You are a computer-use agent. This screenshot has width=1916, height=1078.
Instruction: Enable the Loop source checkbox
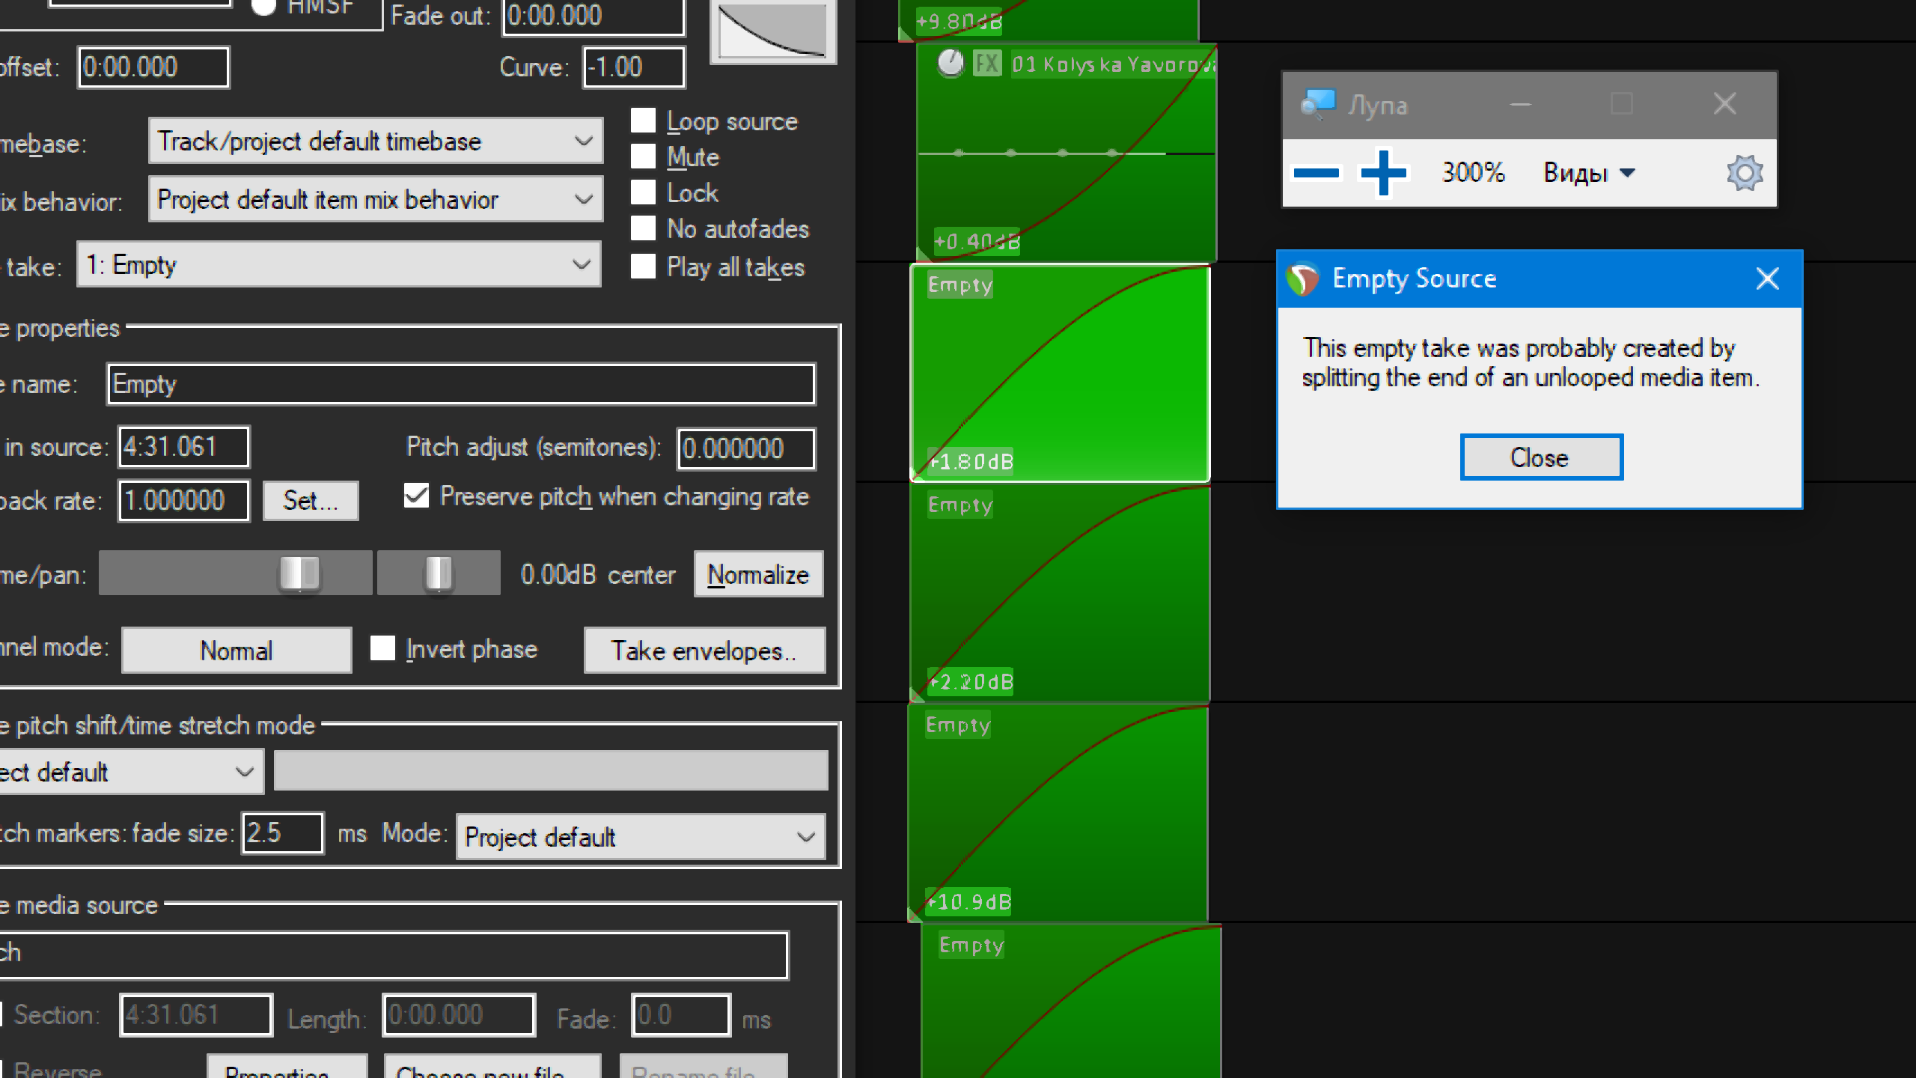coord(643,121)
